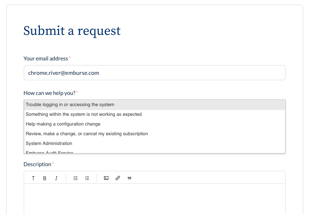The image size is (310, 214).
Task: Choose "Something within the system is not working"
Action: click(84, 114)
